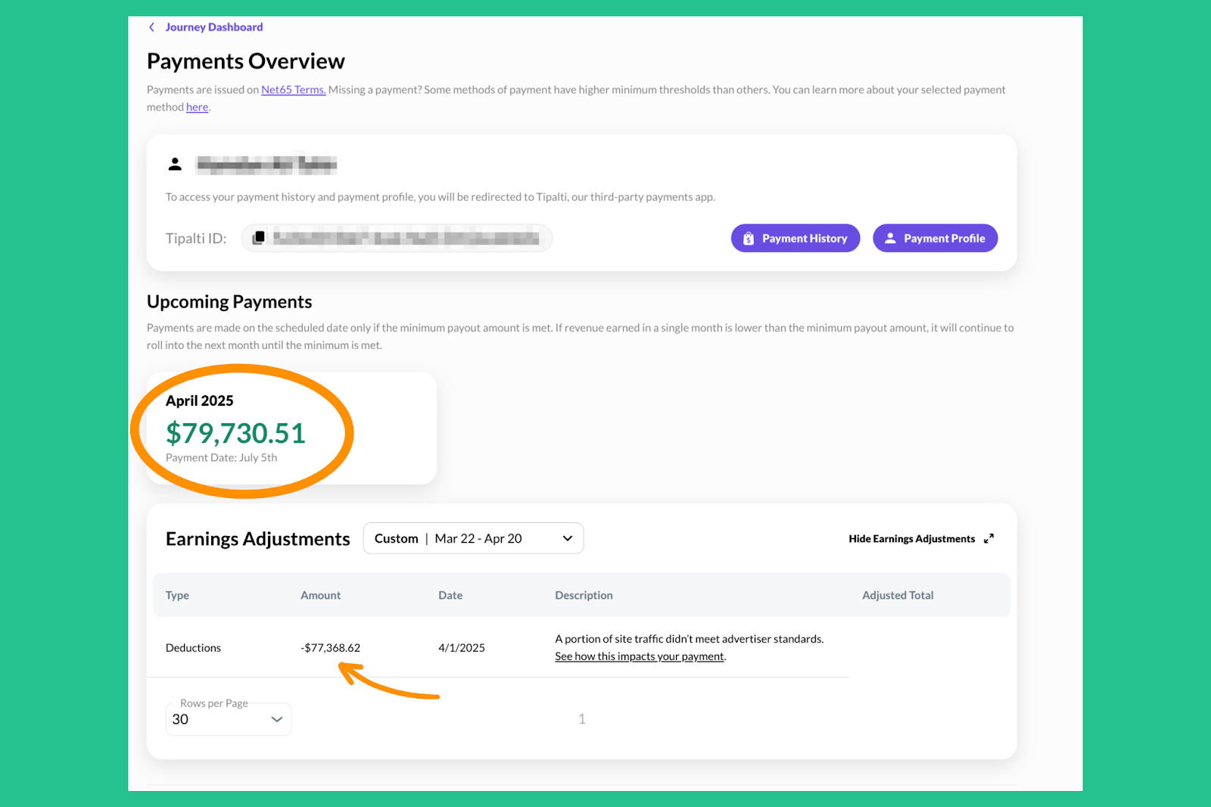Click the Type column header
This screenshot has width=1211, height=807.
[177, 596]
